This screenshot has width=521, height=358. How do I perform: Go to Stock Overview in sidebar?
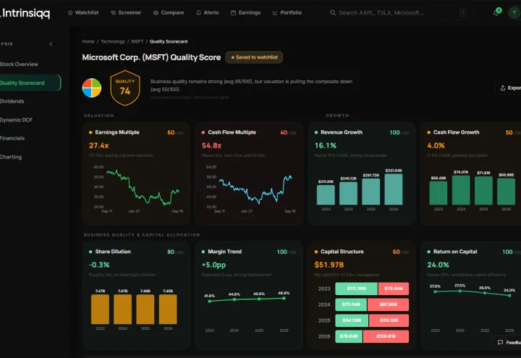pos(19,64)
